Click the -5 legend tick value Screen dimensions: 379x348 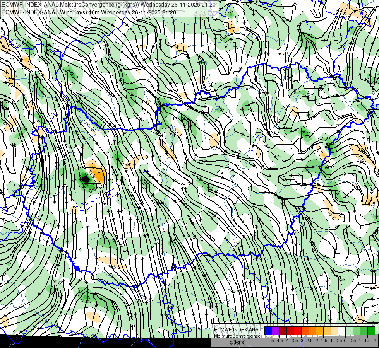pos(272,341)
